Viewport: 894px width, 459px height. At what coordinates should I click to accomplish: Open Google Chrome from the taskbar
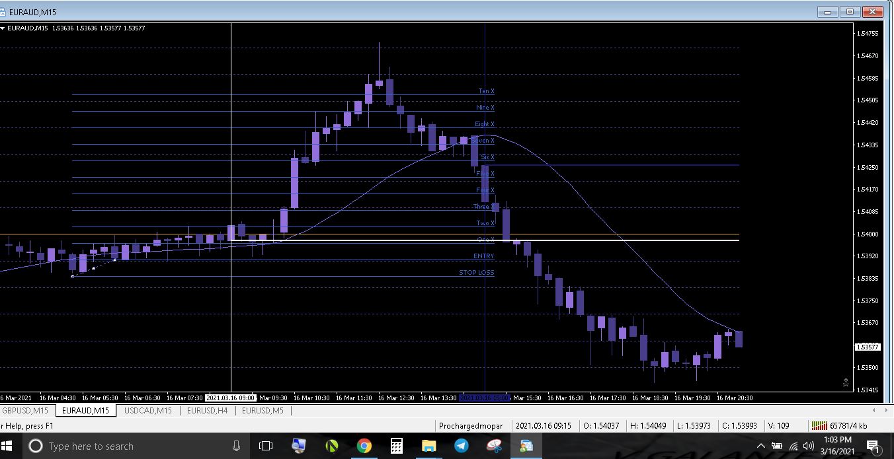364,446
